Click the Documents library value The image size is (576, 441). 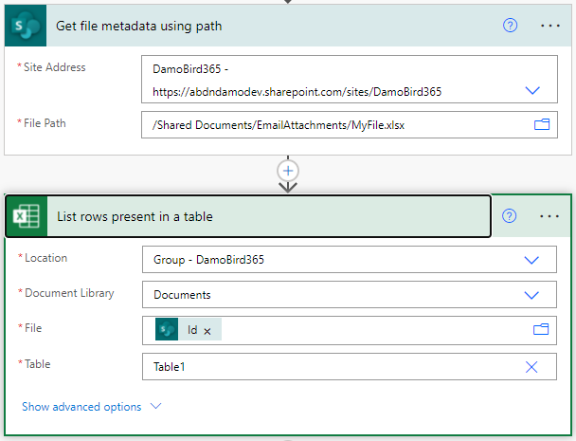[182, 295]
